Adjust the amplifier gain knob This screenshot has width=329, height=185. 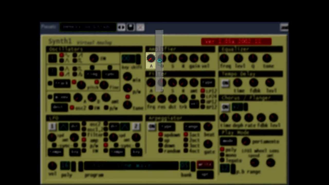(194, 58)
